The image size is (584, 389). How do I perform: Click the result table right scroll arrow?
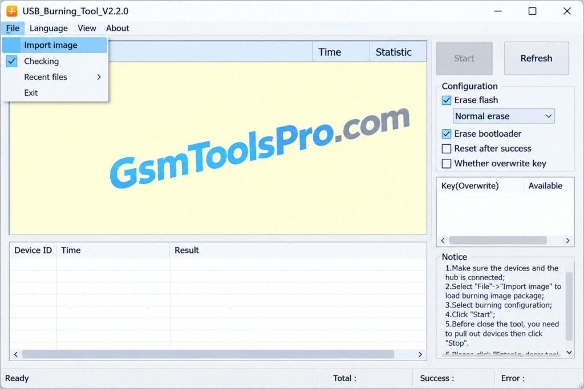[x=420, y=354]
